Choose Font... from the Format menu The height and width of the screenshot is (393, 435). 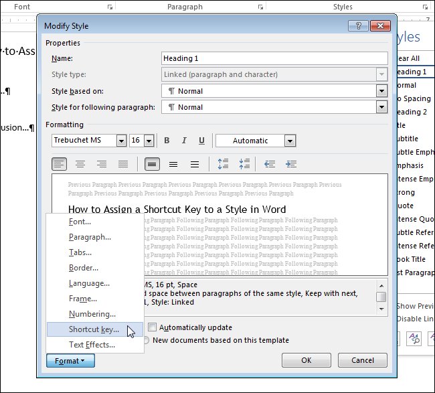(x=95, y=222)
